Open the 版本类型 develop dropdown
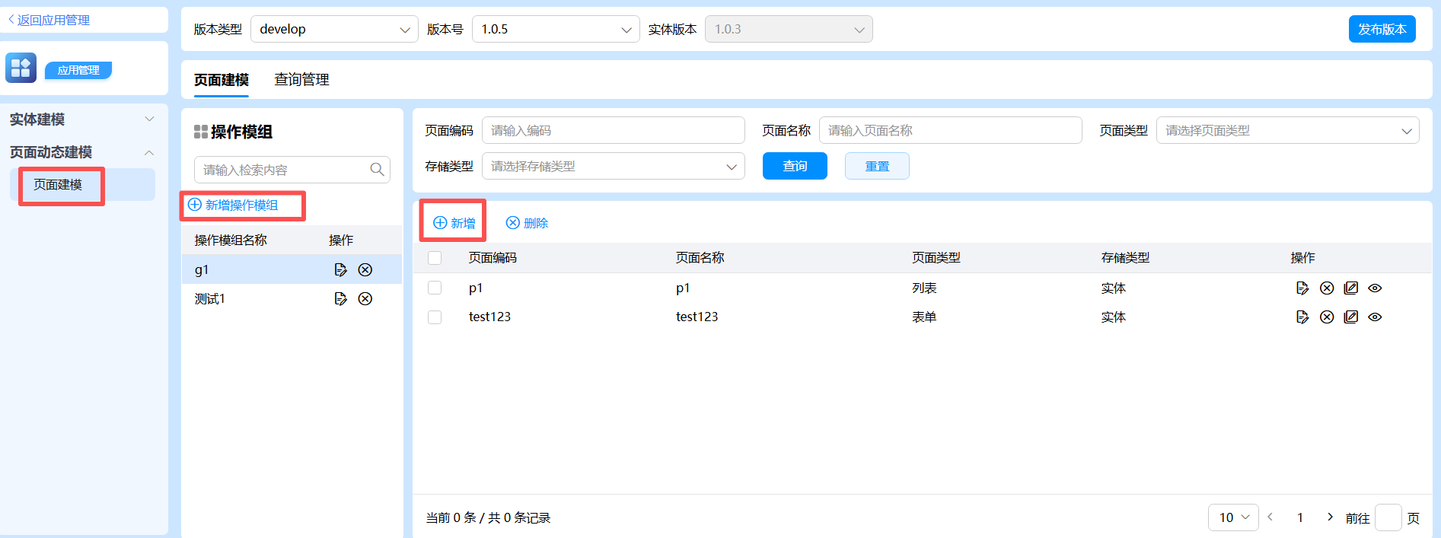Screen dimensions: 1441x538 334,29
